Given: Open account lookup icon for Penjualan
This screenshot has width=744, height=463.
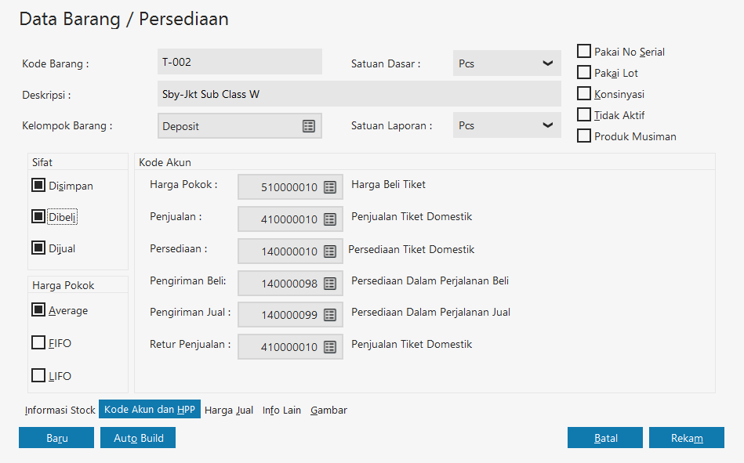Looking at the screenshot, I should [330, 219].
